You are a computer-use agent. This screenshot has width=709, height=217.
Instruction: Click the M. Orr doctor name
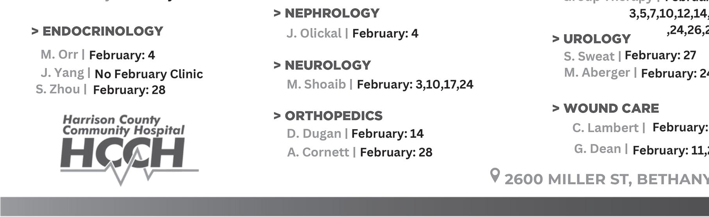tap(59, 54)
